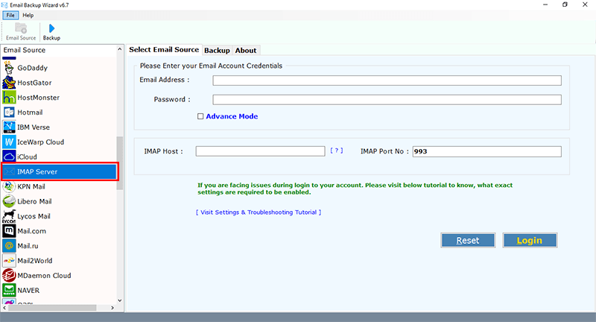Viewport: 596px width, 322px height.
Task: Open the Visit Settings & Troubleshooting Tutorial link
Action: [x=259, y=212]
